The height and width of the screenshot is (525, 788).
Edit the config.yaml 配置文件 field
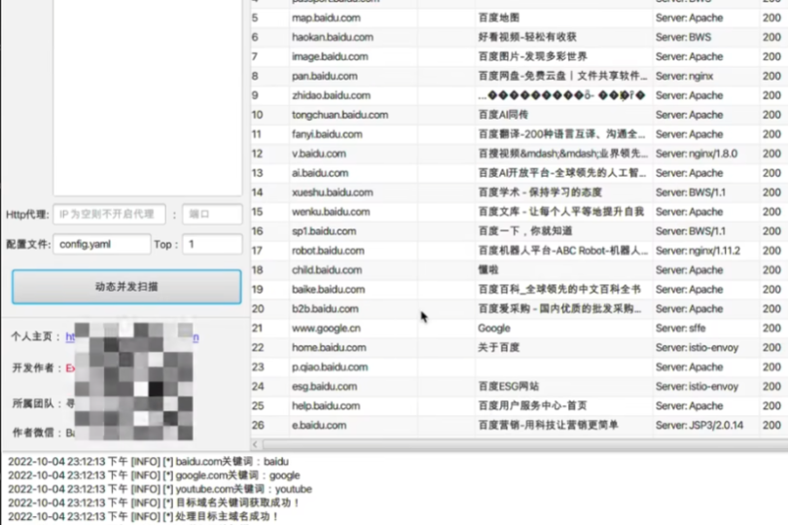tap(102, 244)
